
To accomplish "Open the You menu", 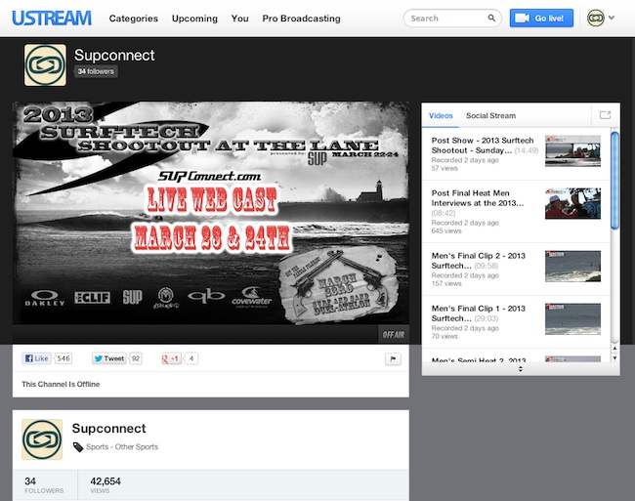I will pyautogui.click(x=239, y=19).
